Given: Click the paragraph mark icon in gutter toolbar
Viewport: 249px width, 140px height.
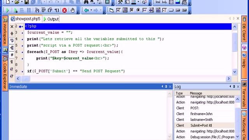Looking at the screenshot, I should coord(12,62).
